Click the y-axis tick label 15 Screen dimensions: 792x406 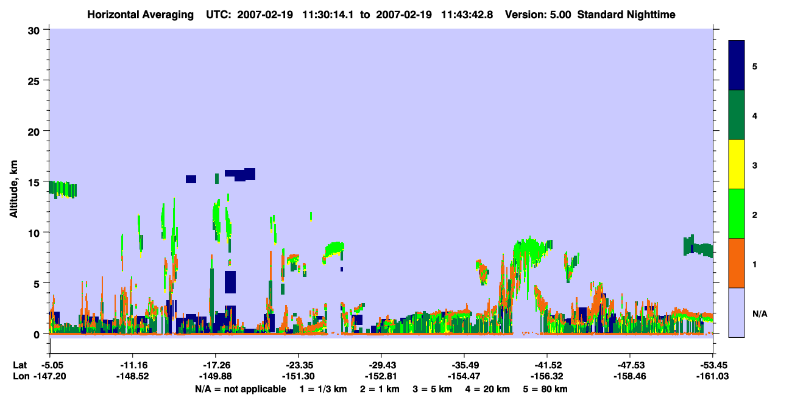pyautogui.click(x=35, y=182)
